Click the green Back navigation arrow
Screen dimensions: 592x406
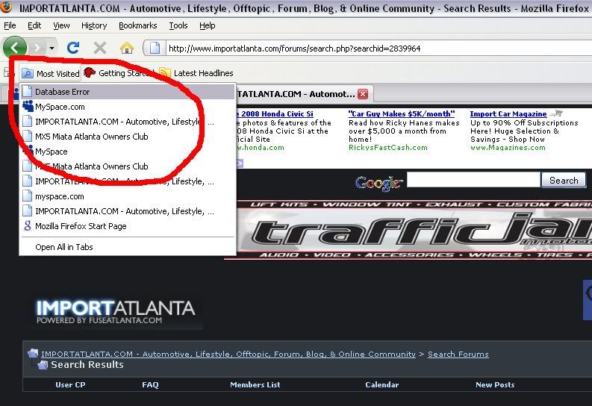15,48
